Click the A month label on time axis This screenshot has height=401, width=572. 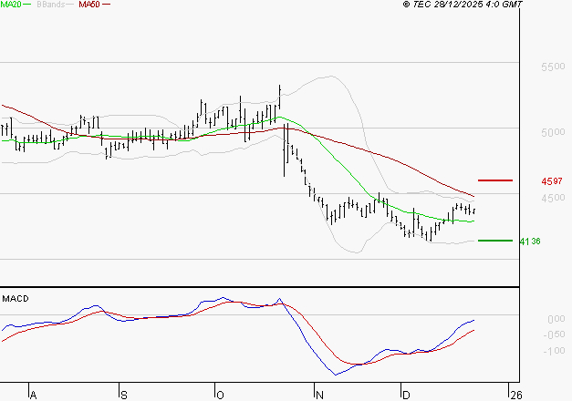coord(33,396)
